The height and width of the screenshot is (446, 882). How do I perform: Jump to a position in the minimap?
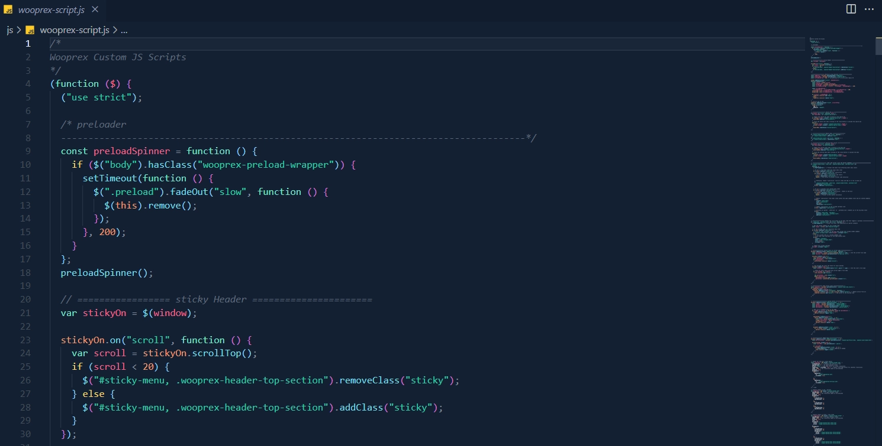[835, 236]
